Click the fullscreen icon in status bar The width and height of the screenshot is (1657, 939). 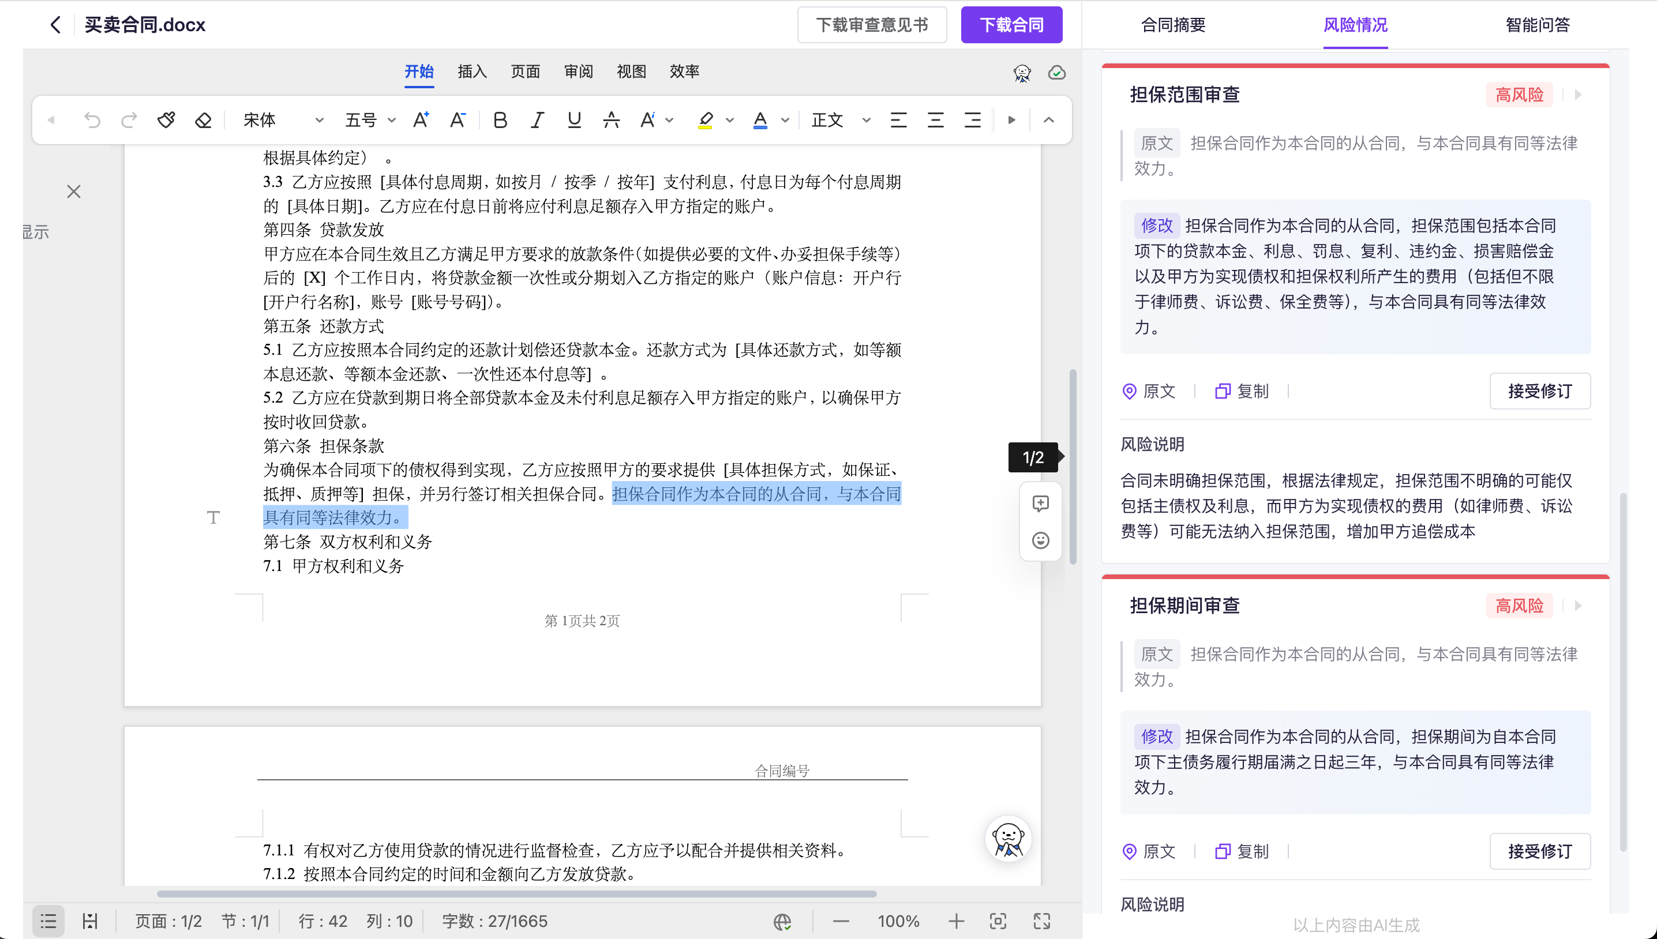pos(1041,921)
